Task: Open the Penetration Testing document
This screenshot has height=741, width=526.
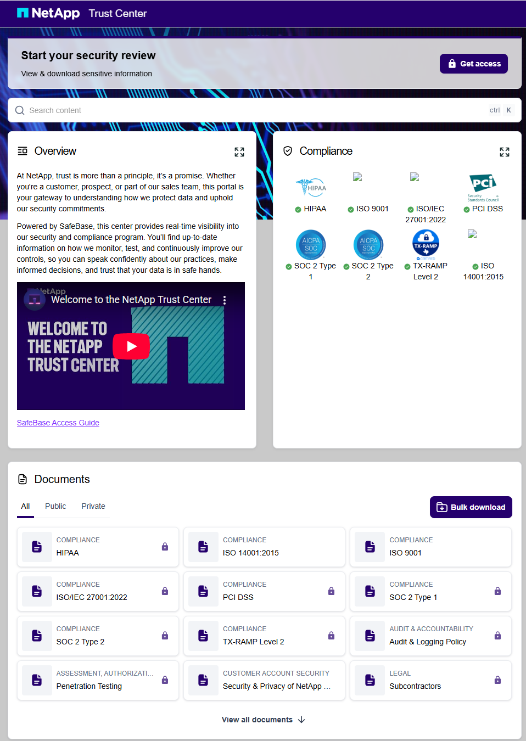Action: click(x=98, y=680)
